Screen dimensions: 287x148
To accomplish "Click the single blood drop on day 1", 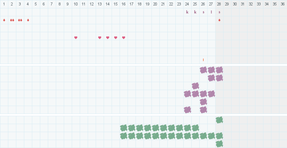I will point(4,20).
